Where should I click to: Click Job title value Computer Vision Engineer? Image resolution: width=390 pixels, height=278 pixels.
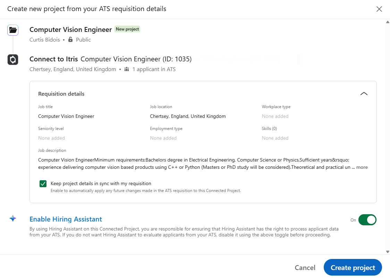tap(66, 116)
